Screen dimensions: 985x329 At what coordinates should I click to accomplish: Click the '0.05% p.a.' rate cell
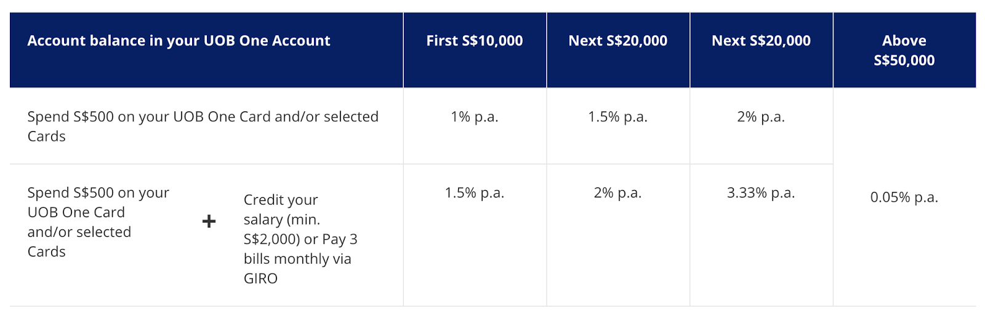[x=904, y=197]
